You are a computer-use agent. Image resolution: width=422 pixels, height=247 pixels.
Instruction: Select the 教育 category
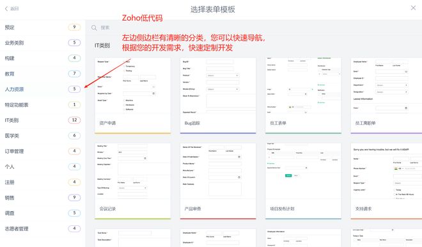coord(43,74)
